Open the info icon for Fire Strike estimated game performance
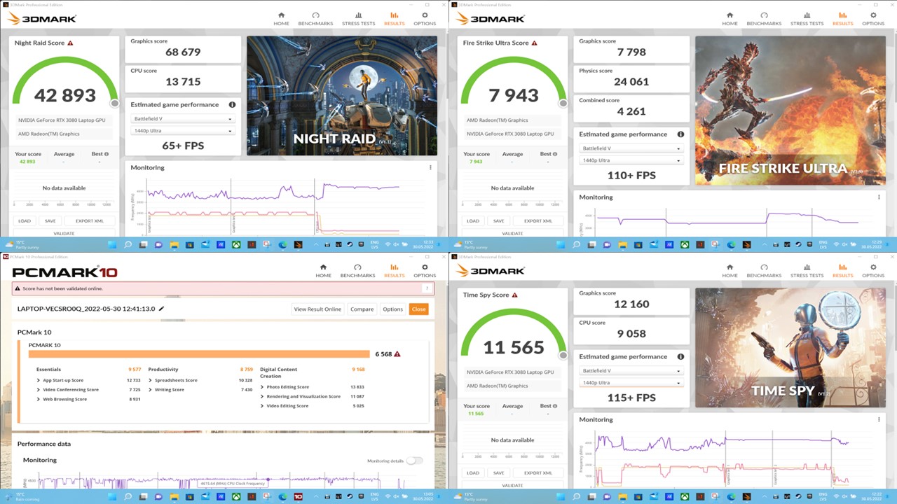The height and width of the screenshot is (504, 897). click(x=680, y=134)
